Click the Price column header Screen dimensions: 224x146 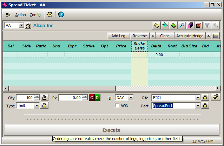click(121, 46)
